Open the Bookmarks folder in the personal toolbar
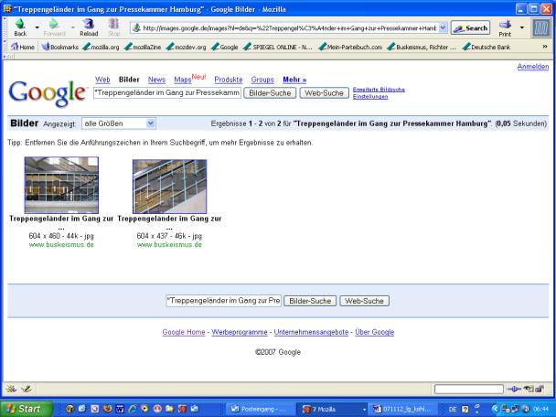The height and width of the screenshot is (417, 556). [x=60, y=47]
